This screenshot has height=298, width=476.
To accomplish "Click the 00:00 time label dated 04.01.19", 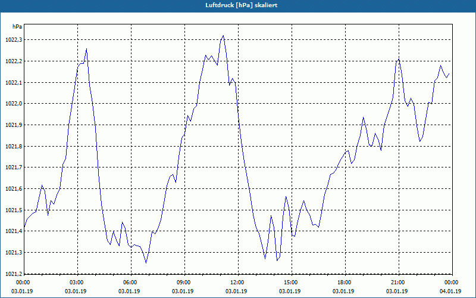I will [x=451, y=283].
